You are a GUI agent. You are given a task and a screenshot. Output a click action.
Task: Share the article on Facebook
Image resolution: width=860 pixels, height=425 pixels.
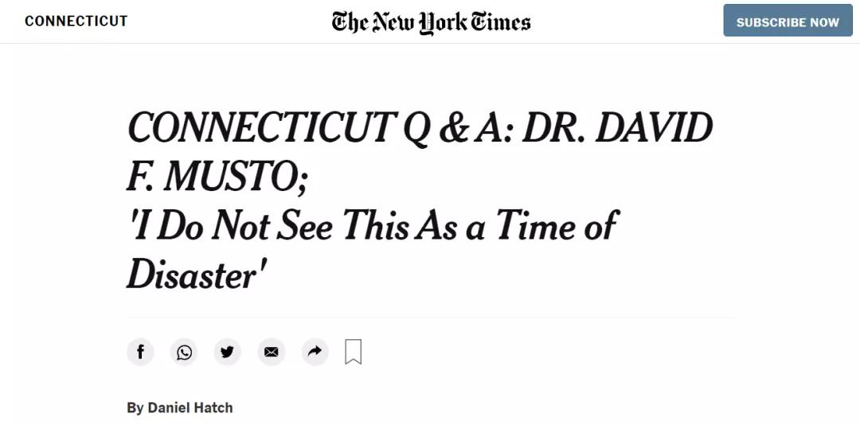tap(140, 352)
